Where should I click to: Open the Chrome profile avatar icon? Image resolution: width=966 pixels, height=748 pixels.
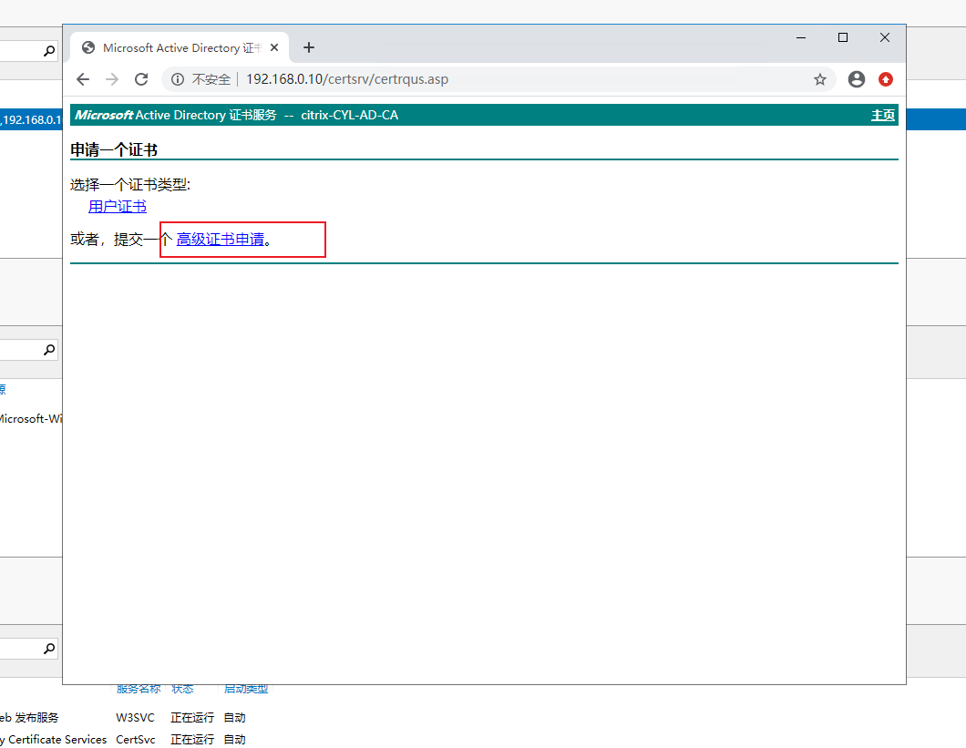tap(857, 79)
